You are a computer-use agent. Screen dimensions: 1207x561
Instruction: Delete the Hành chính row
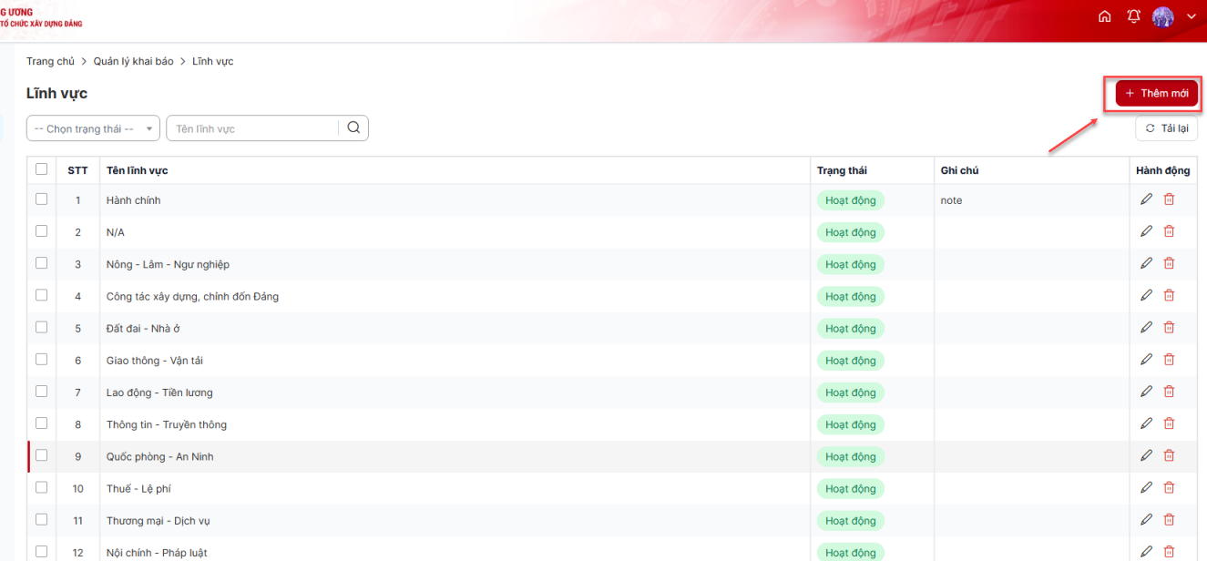click(1169, 199)
